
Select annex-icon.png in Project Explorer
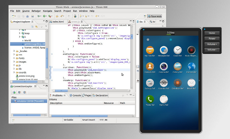pyautogui.click(x=25, y=76)
